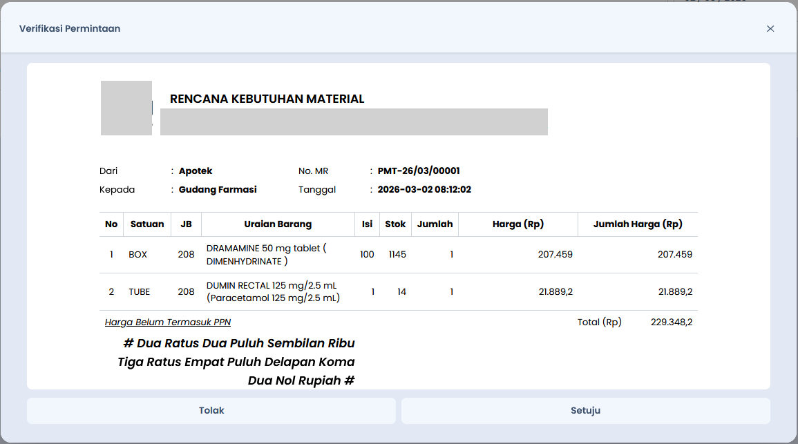Click the Tanggal label
Screen dimensions: 798x444
click(x=317, y=190)
